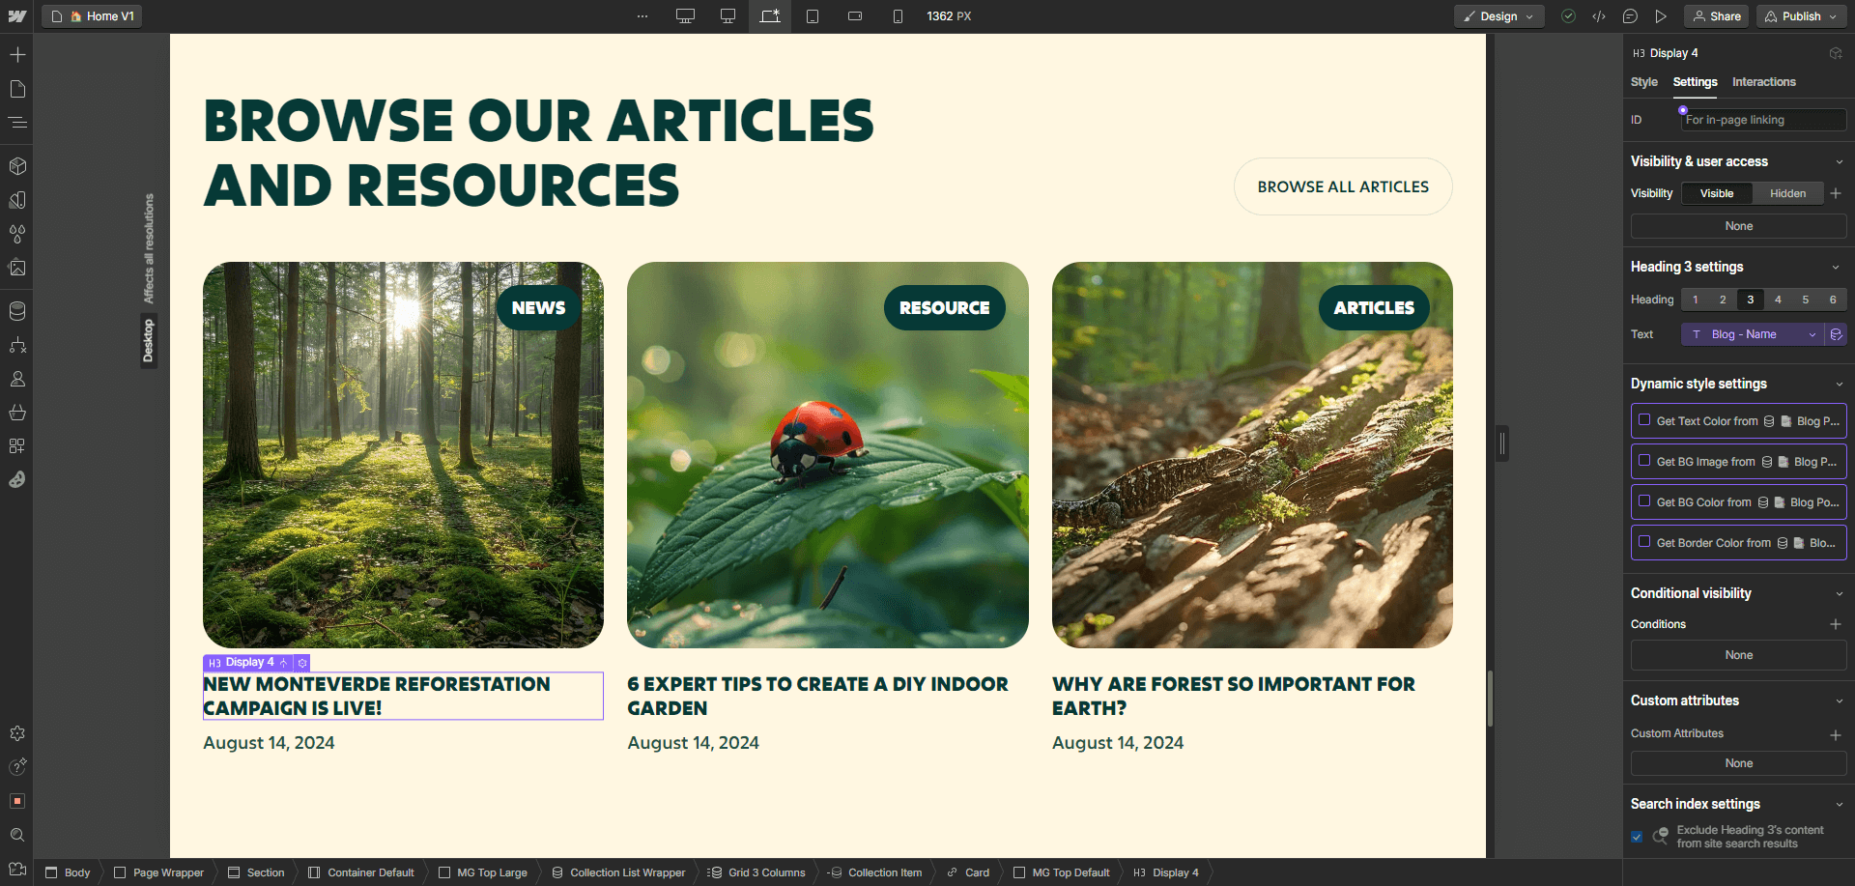Screen dimensions: 1855x886
Task: Click the Publish button
Action: pyautogui.click(x=1801, y=15)
